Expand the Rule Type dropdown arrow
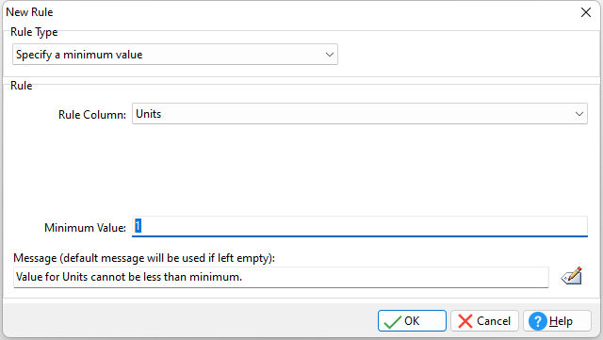The height and width of the screenshot is (340, 603). click(x=329, y=55)
